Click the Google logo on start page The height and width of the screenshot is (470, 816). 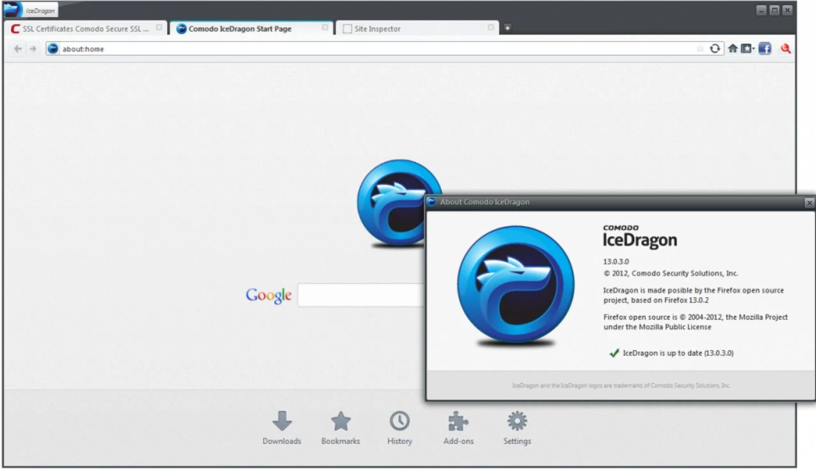coord(269,295)
